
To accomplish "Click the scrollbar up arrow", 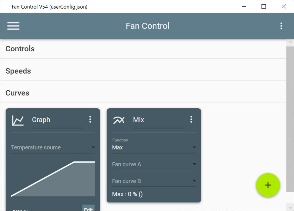I will click(290, 43).
